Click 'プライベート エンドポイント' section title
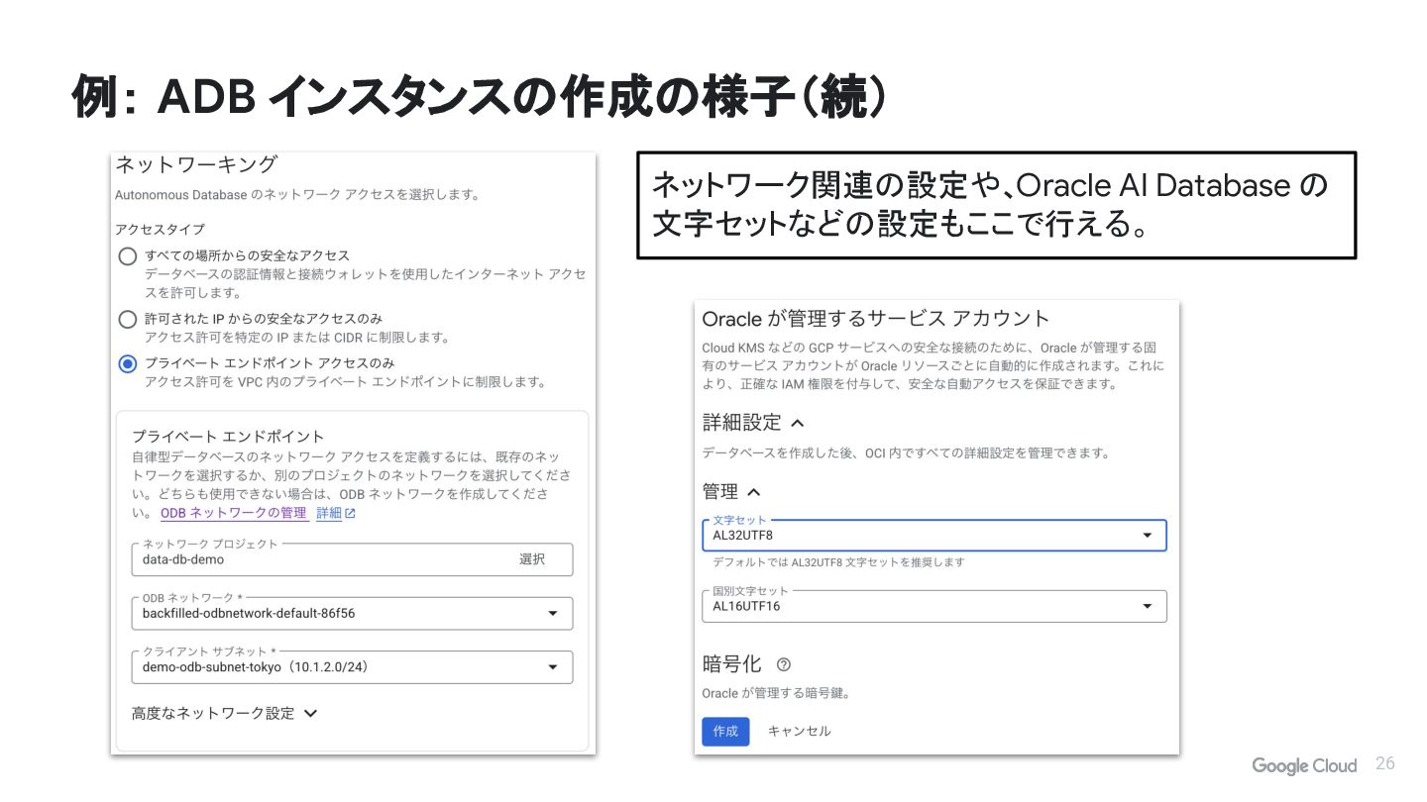This screenshot has height=802, width=1427. [228, 436]
